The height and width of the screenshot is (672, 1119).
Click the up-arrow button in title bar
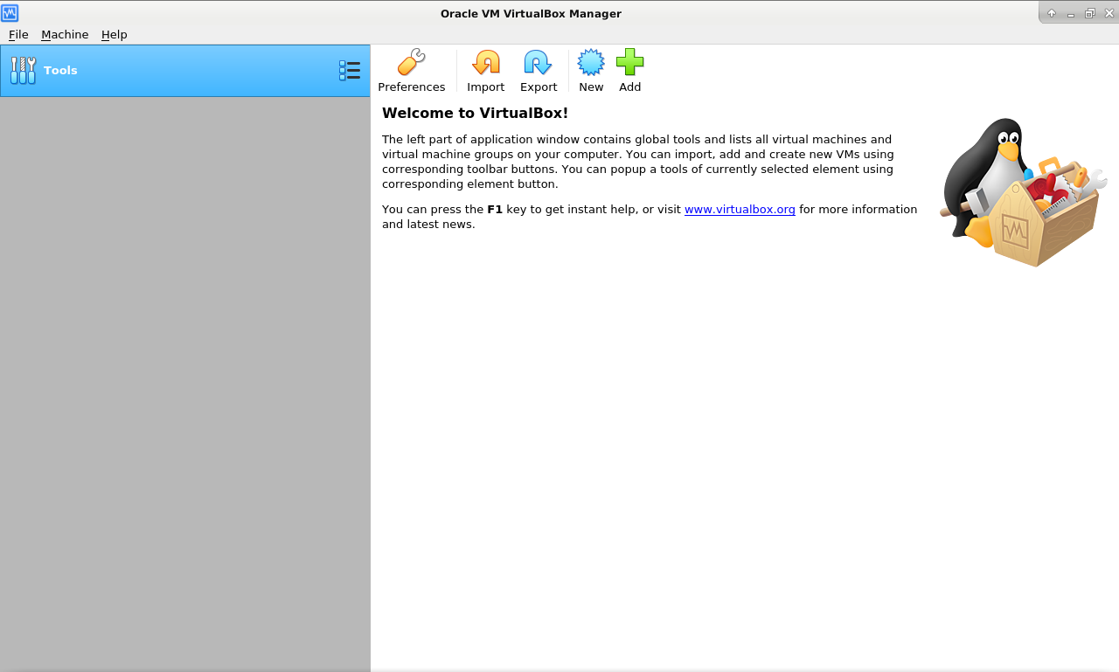pos(1052,13)
